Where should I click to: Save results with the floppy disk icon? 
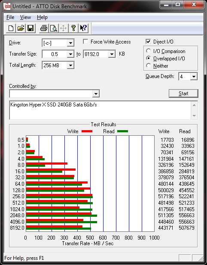coord(30,28)
